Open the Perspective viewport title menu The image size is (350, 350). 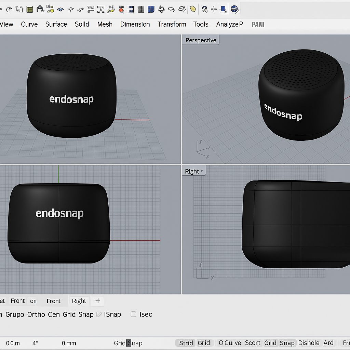tap(201, 40)
